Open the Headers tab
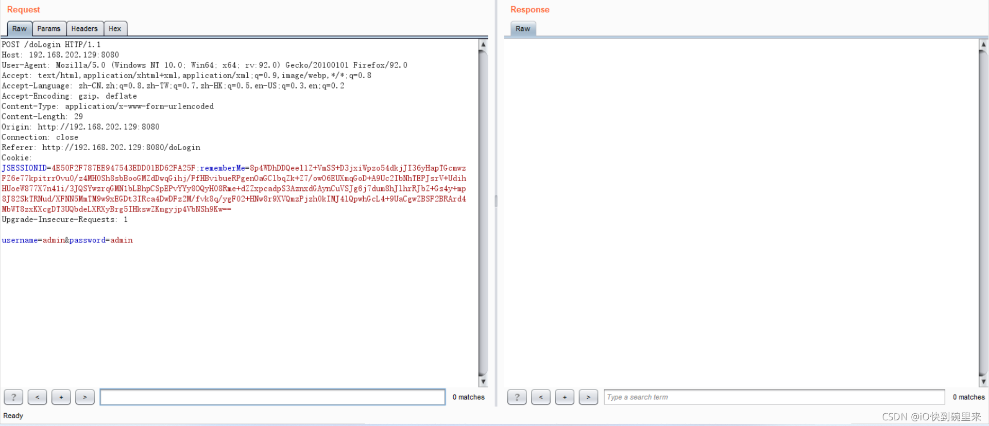Viewport: 989px width, 426px height. [x=84, y=29]
